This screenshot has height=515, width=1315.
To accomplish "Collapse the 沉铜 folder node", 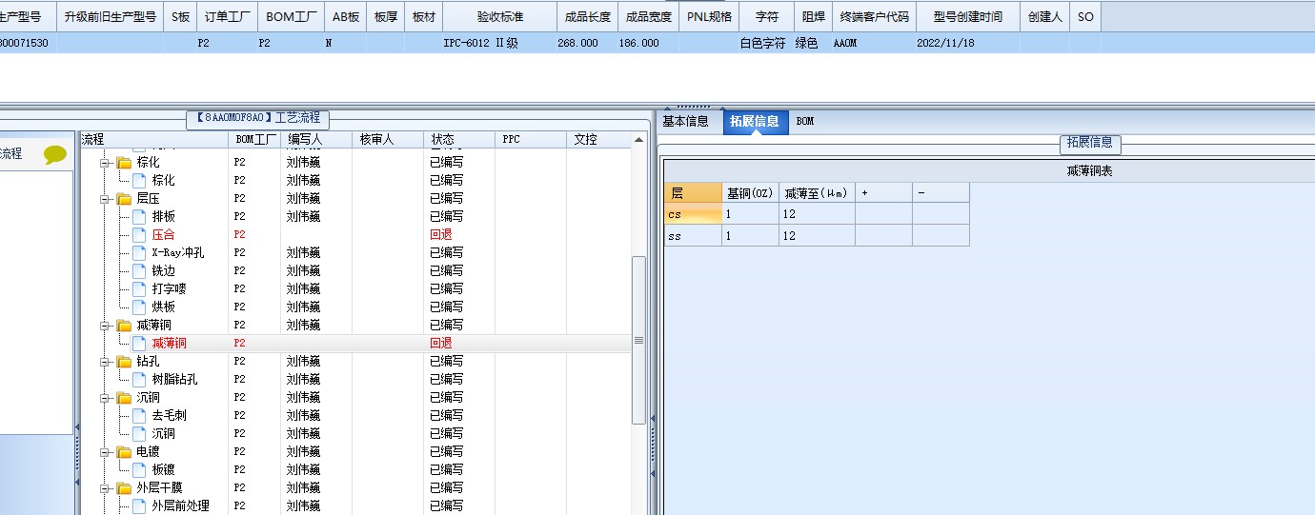I will [107, 398].
